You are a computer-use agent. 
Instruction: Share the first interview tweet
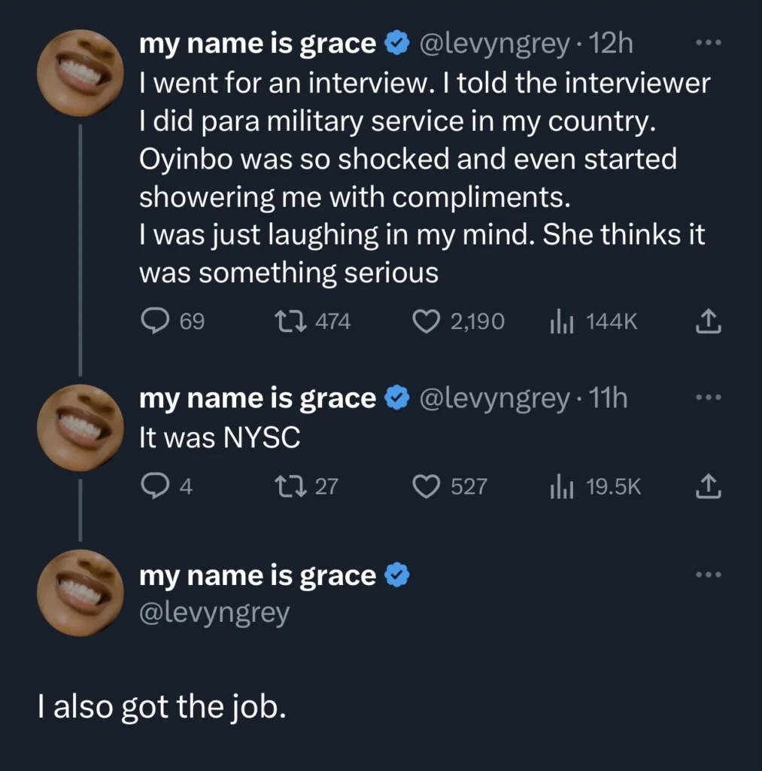point(708,322)
